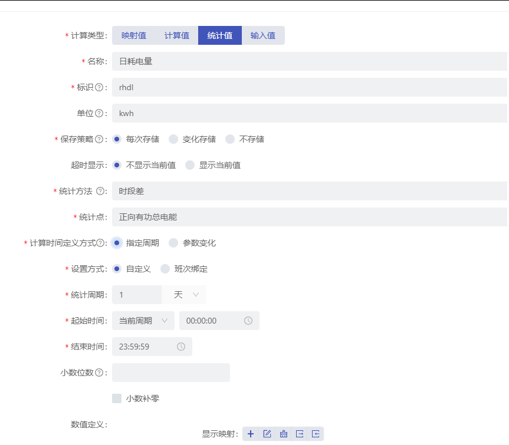Export display mappings via arrow-out icon
Image resolution: width=509 pixels, height=445 pixels.
(x=300, y=433)
